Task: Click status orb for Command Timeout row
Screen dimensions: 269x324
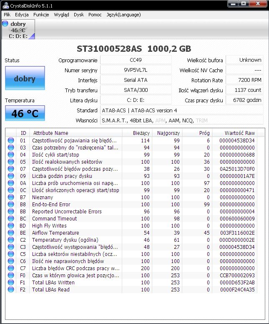Action: click(11, 219)
